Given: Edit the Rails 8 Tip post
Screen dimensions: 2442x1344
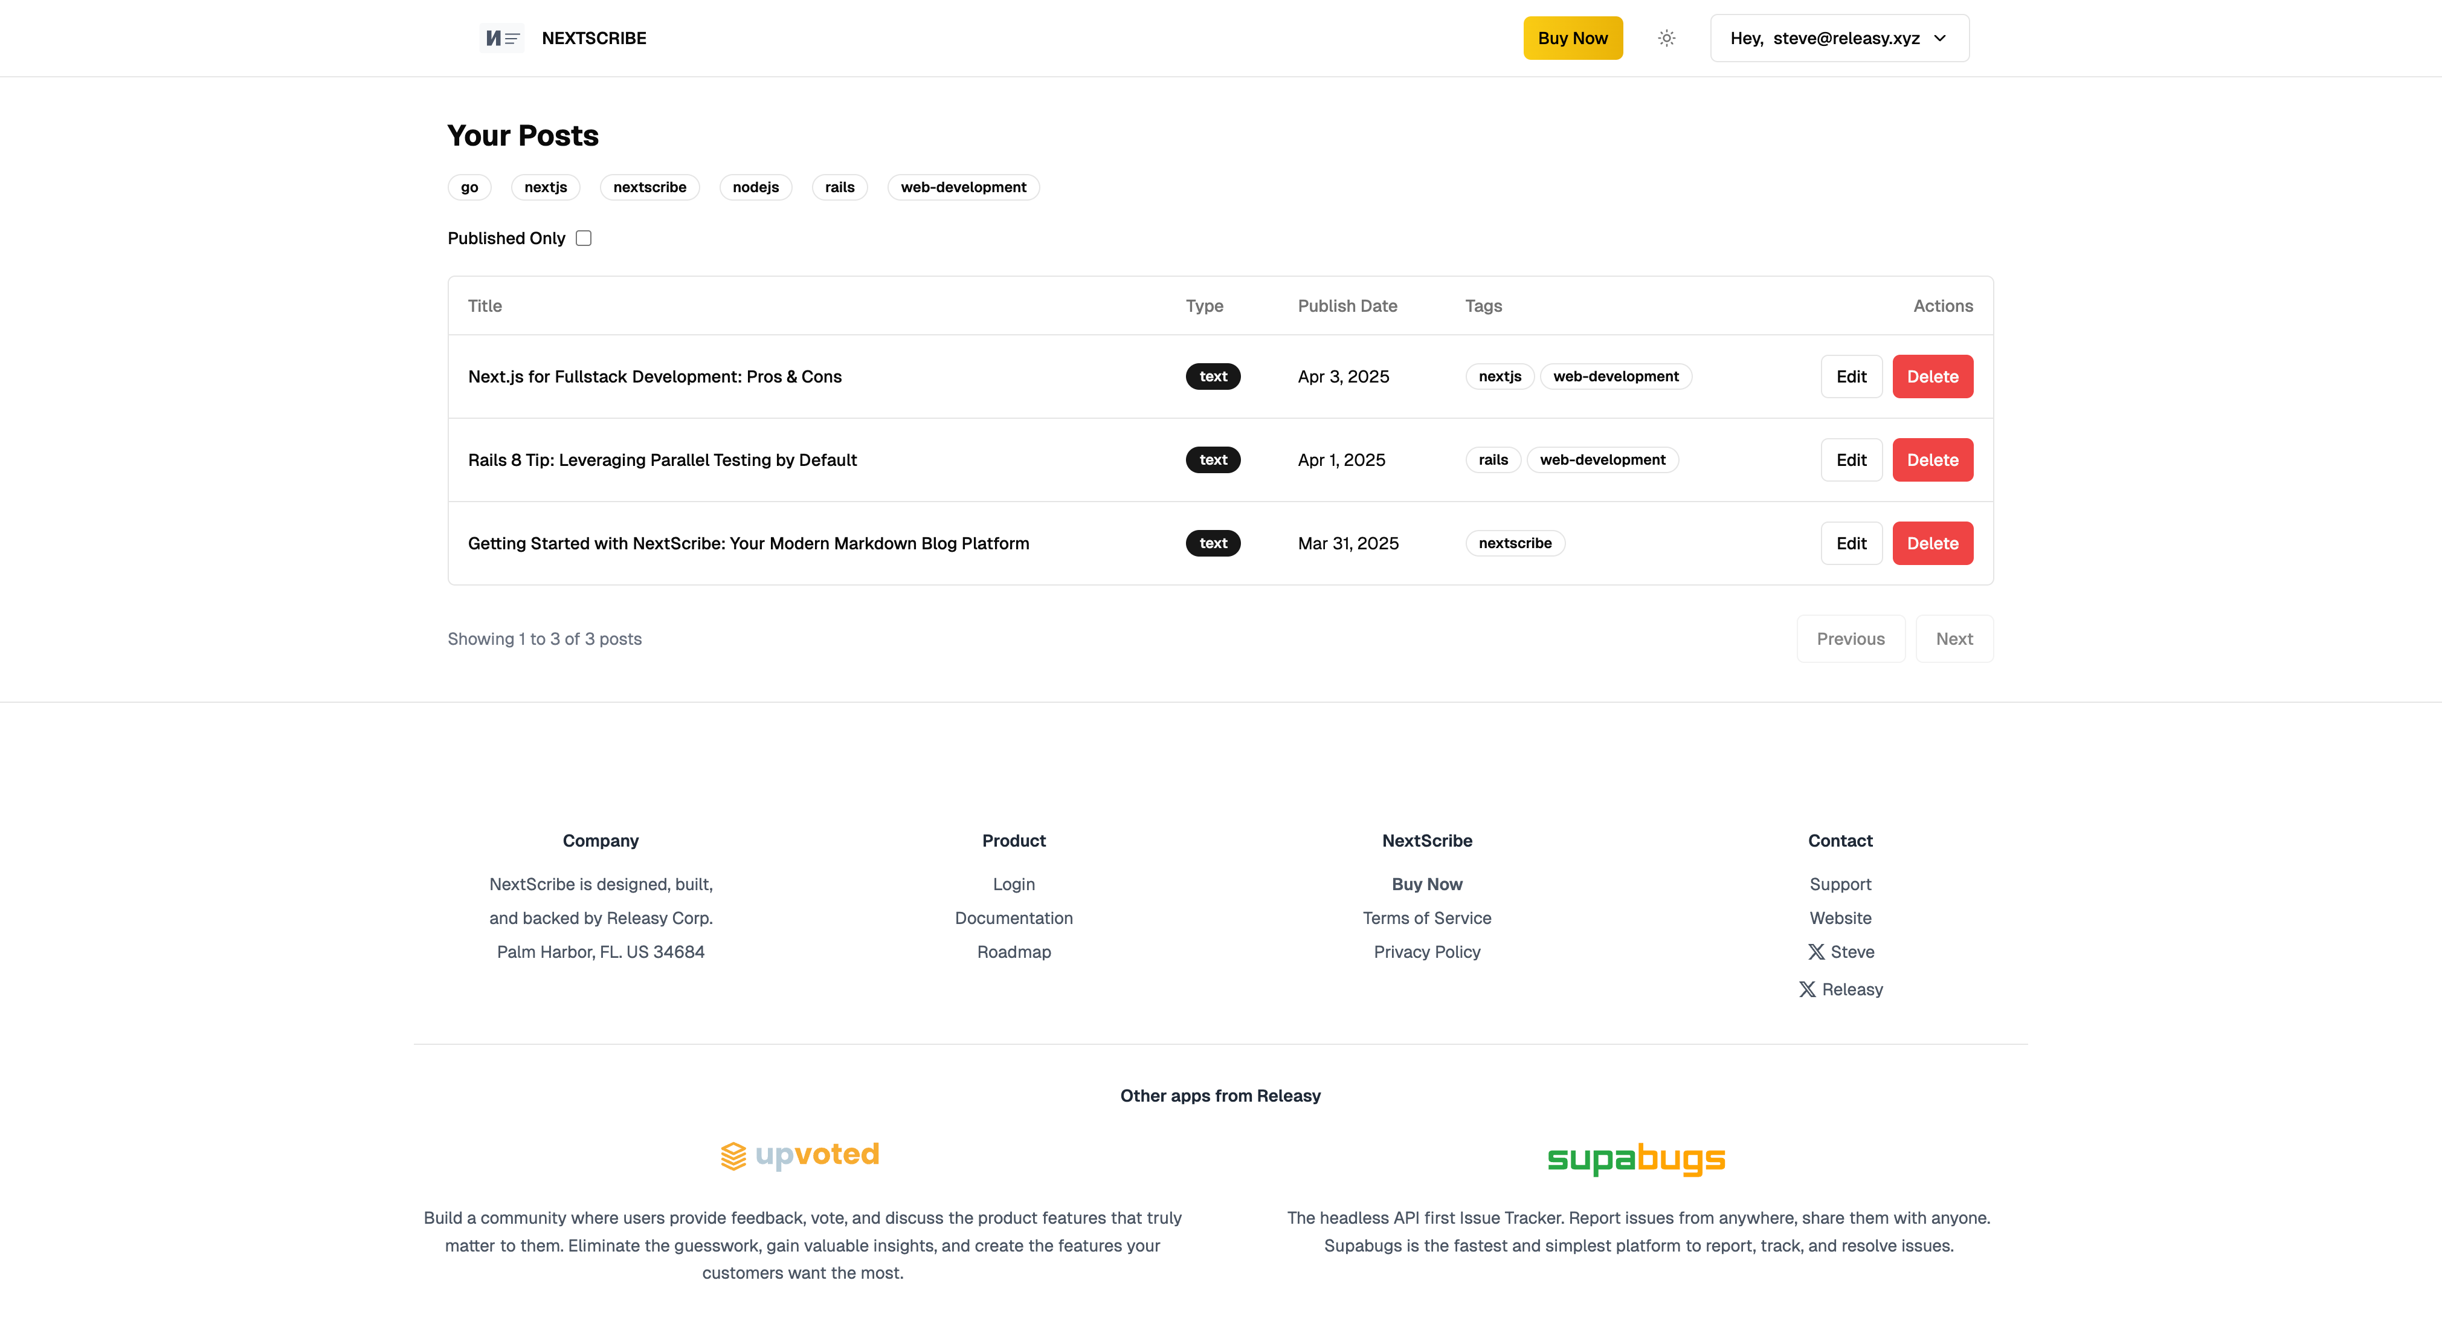Looking at the screenshot, I should 1851,460.
